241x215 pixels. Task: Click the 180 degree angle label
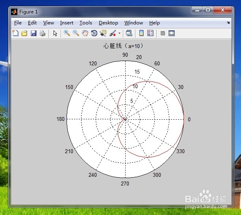click(60, 119)
